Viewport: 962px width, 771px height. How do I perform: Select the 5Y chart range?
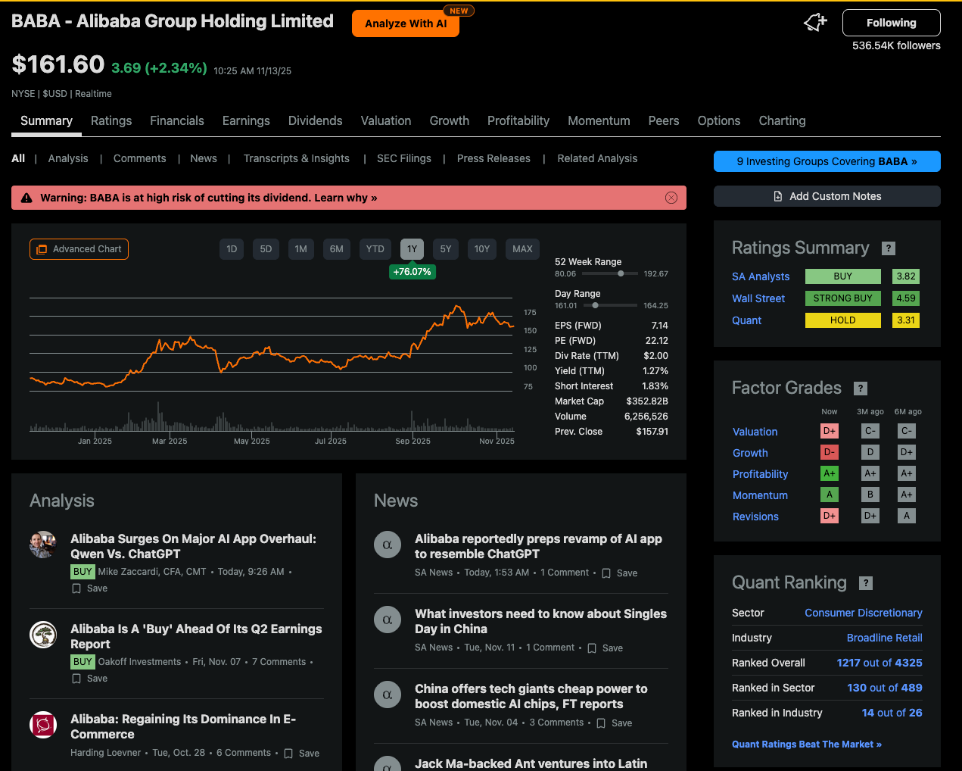click(x=446, y=249)
